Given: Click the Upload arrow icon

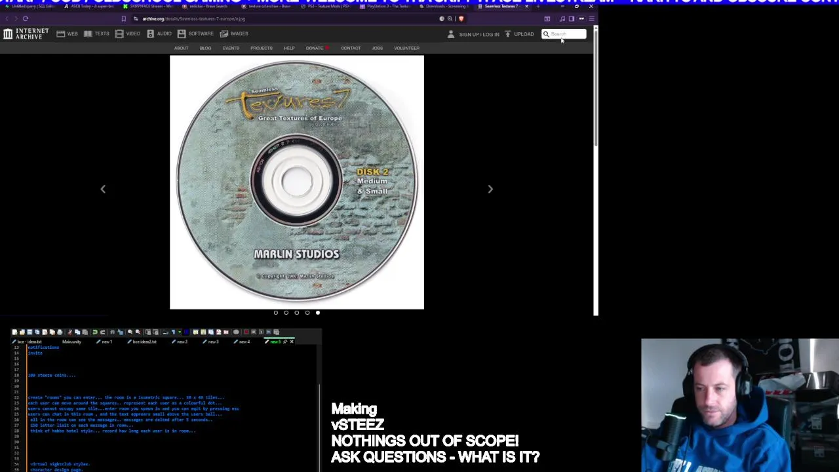Looking at the screenshot, I should (507, 34).
